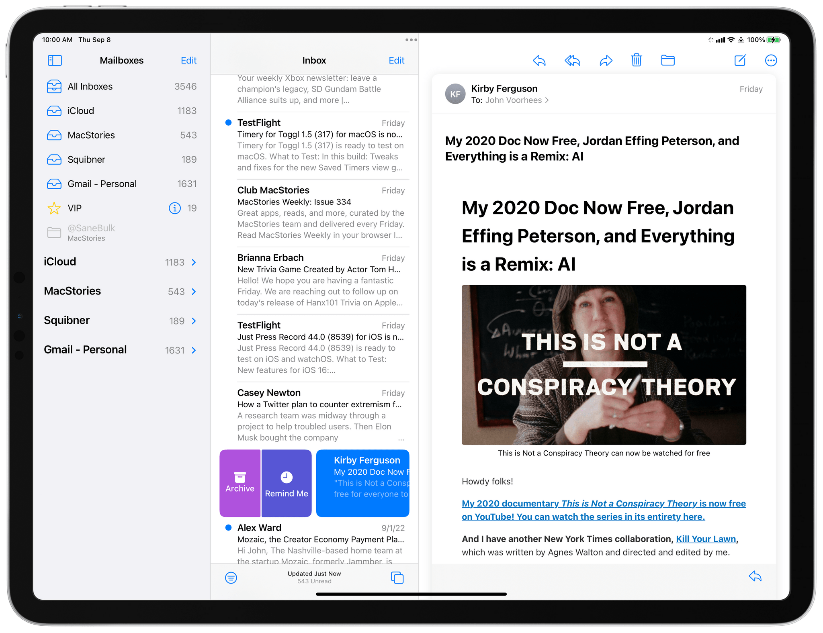Image resolution: width=823 pixels, height=633 pixels.
Task: Open the @SaneBulk folder
Action: tap(122, 233)
